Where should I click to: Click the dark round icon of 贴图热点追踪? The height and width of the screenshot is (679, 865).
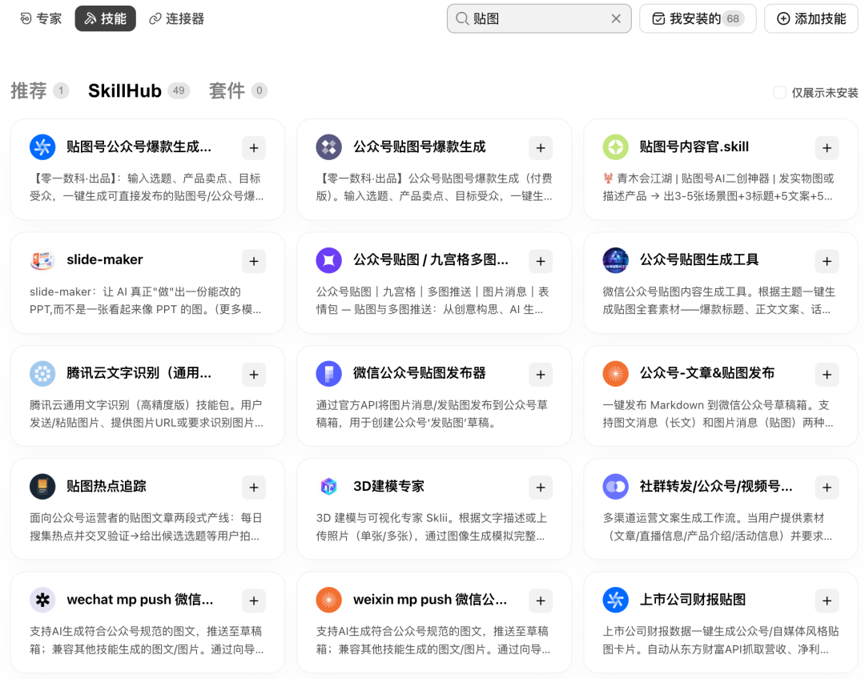pos(42,487)
